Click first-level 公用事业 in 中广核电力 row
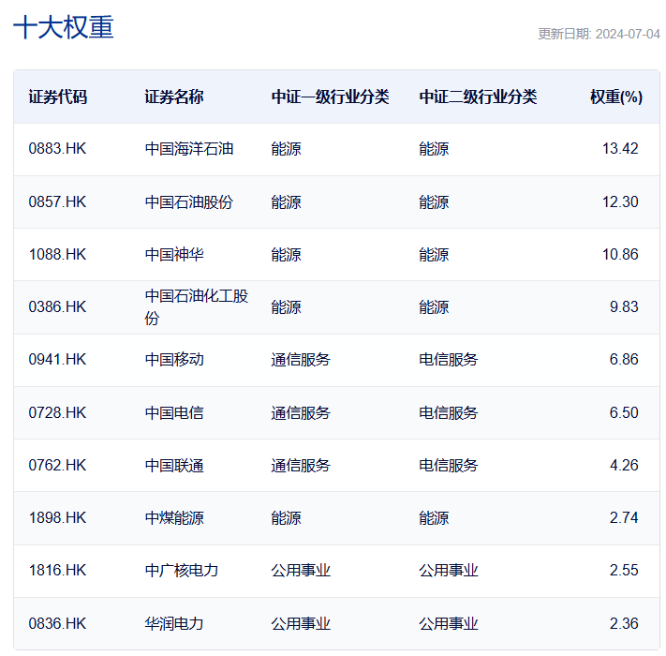 point(301,570)
